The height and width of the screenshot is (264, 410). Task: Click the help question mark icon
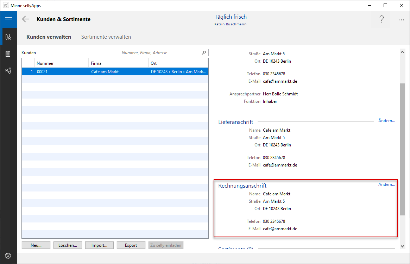[x=381, y=20]
